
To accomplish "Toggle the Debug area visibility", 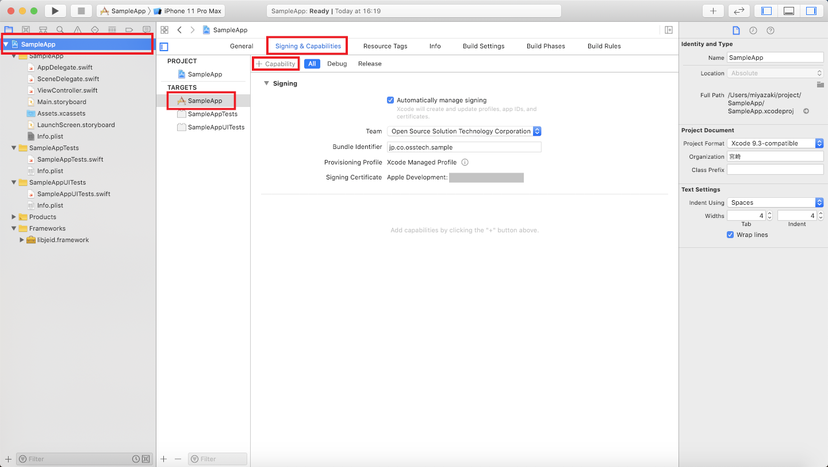I will pyautogui.click(x=789, y=11).
